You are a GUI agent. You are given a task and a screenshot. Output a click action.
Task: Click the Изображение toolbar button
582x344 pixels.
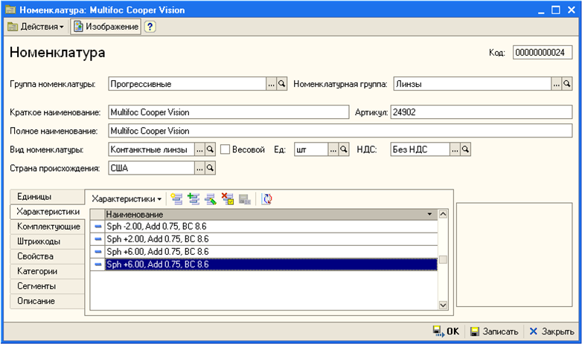click(106, 27)
